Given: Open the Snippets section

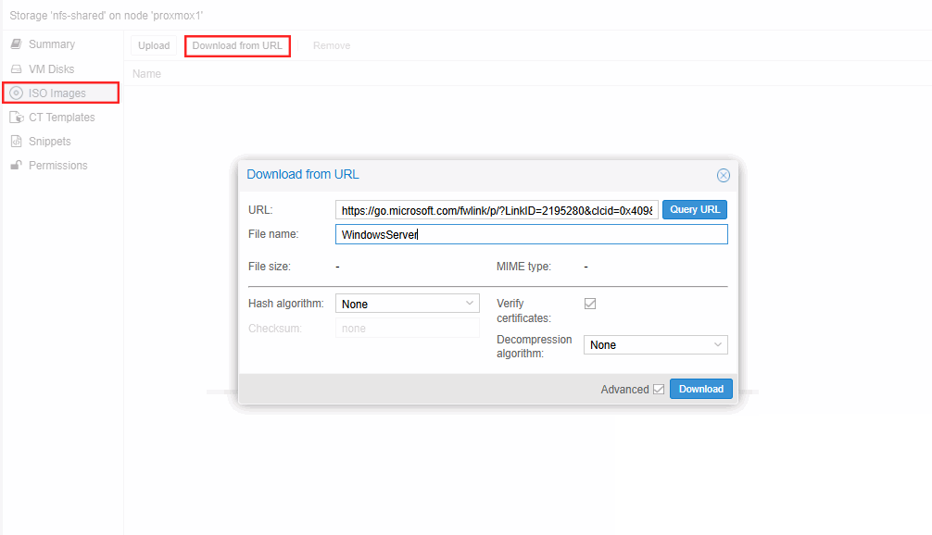Looking at the screenshot, I should click(49, 142).
